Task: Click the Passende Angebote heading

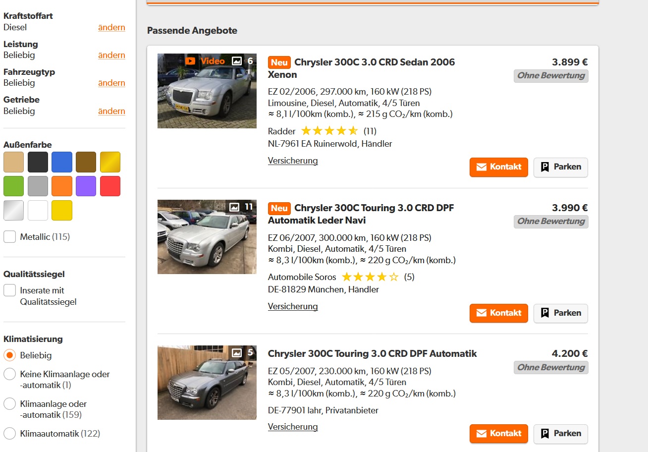Action: click(192, 31)
